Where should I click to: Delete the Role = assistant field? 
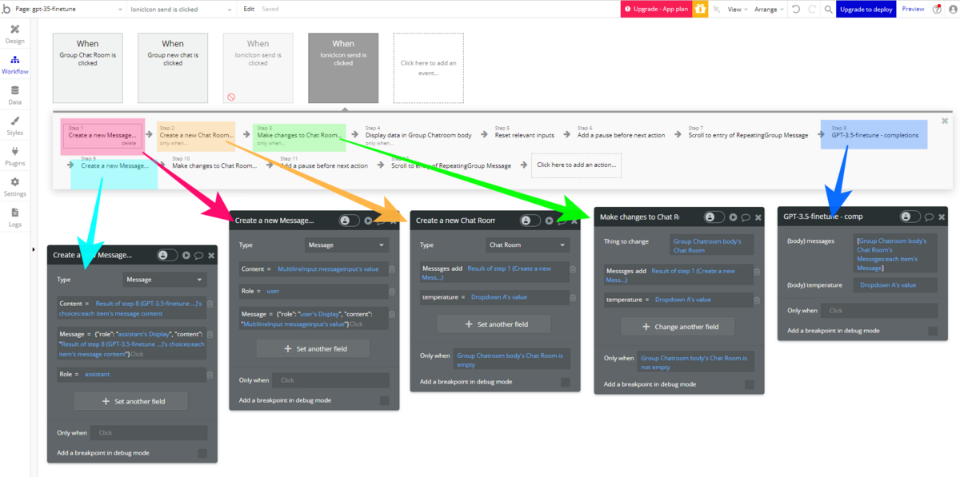coord(210,374)
